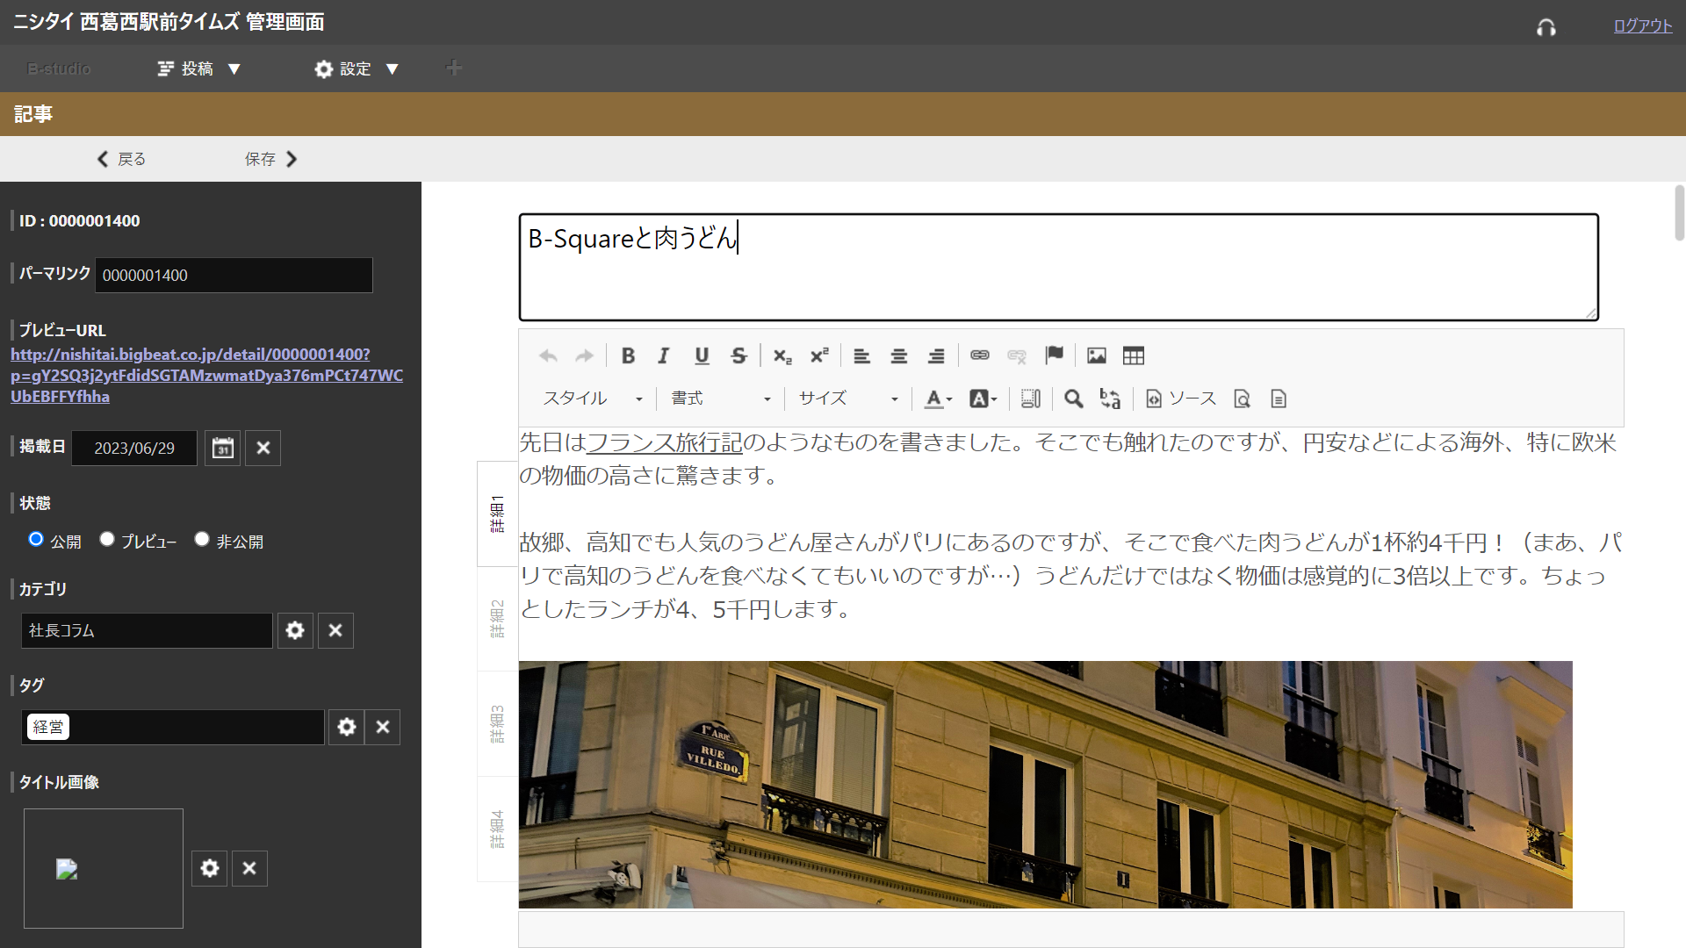This screenshot has height=948, width=1686.
Task: Select the 非公開 radio button
Action: (x=202, y=539)
